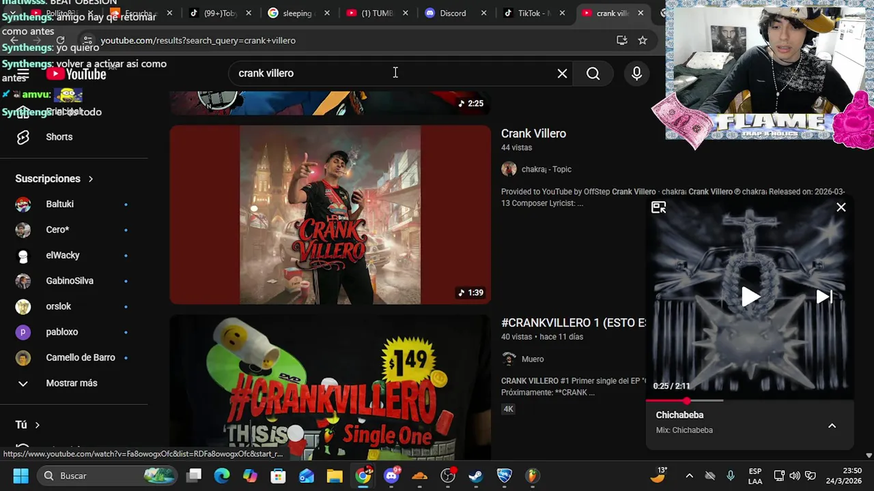Go to YouTube home via logo
The width and height of the screenshot is (874, 491).
pyautogui.click(x=76, y=74)
